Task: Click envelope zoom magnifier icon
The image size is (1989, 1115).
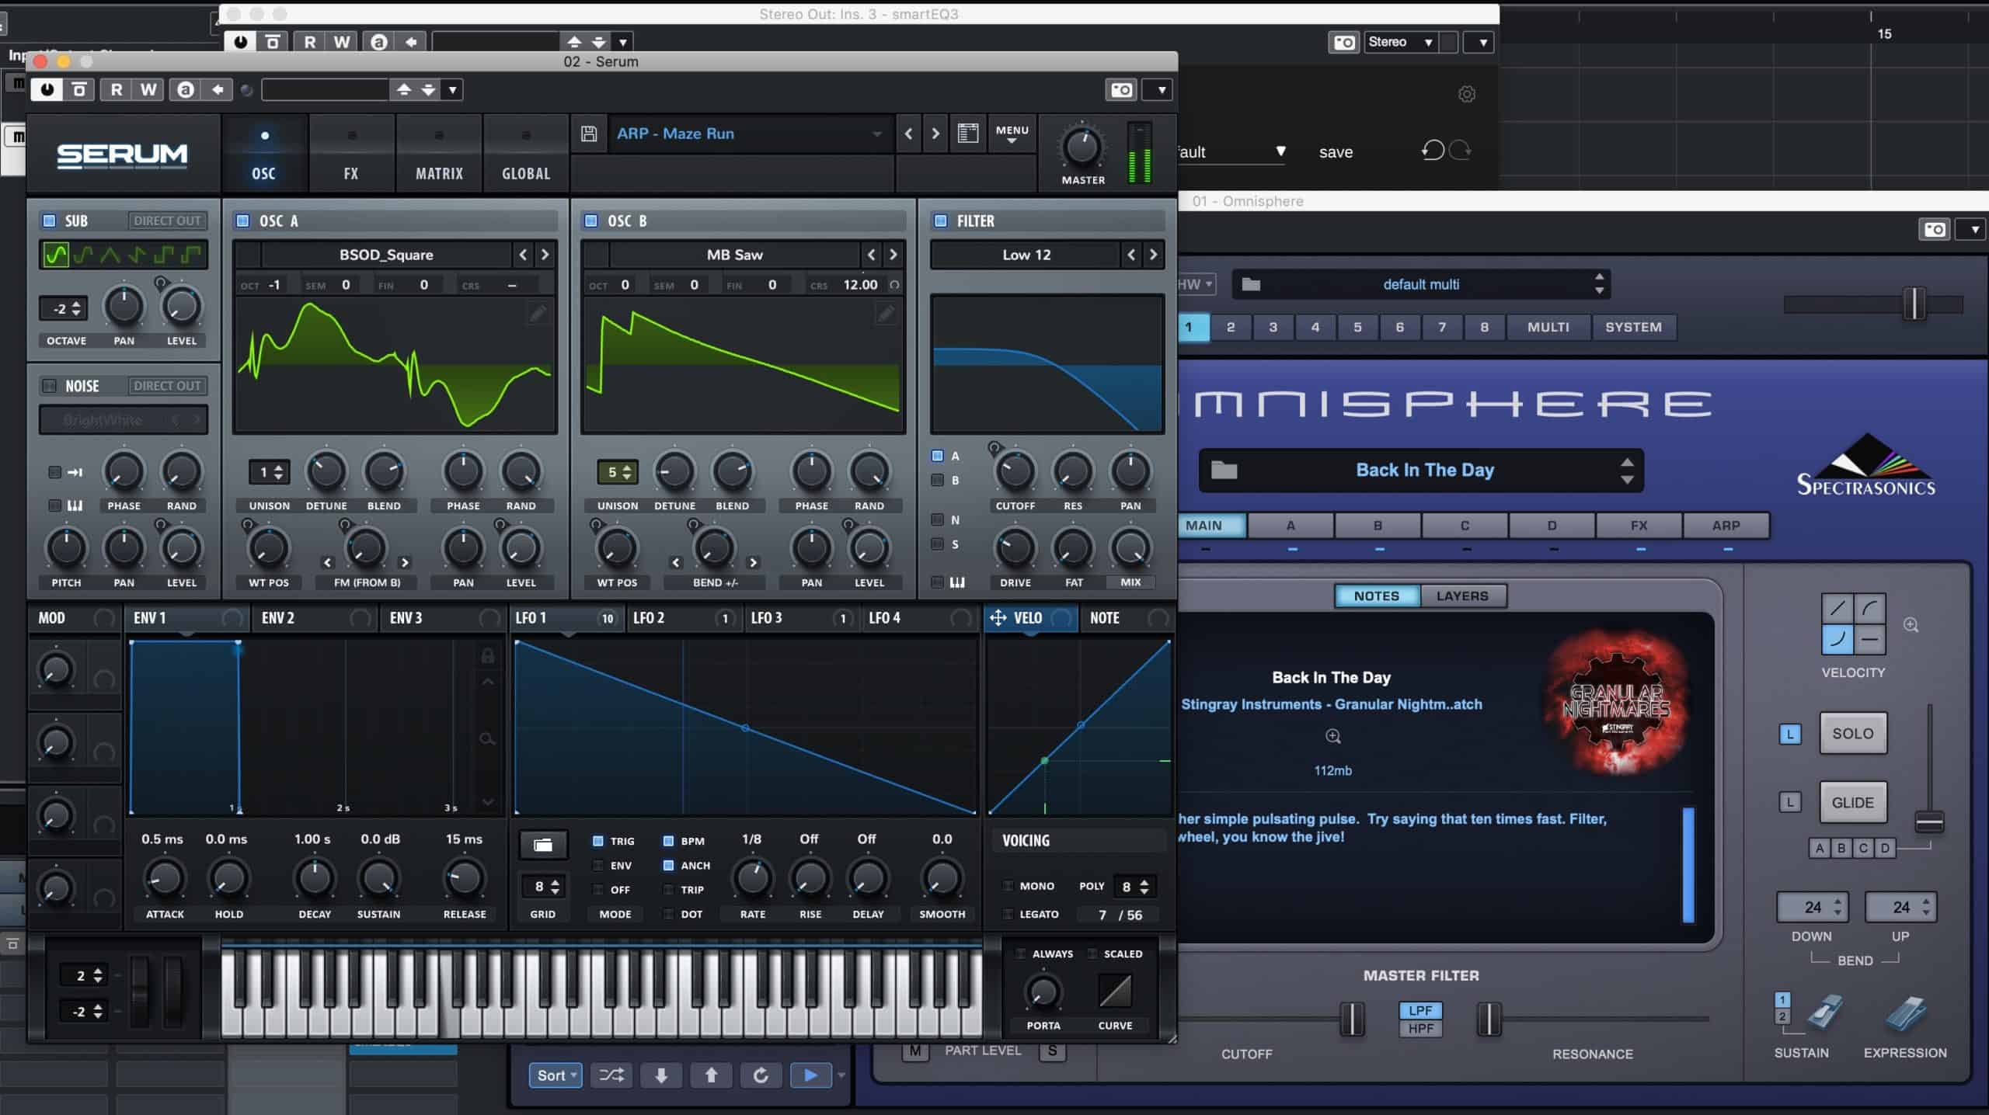Action: (x=487, y=738)
